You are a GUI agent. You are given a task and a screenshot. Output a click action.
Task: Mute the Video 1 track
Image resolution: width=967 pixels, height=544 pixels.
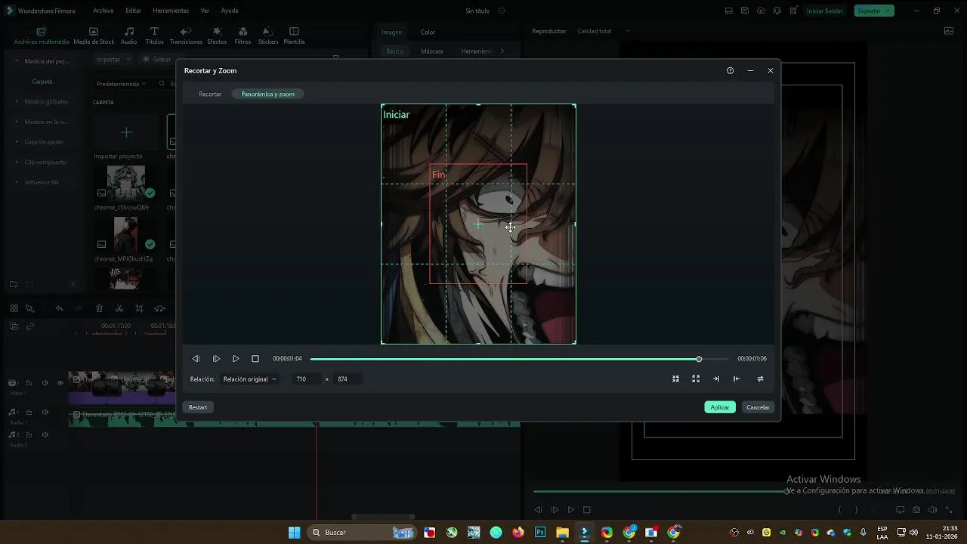pyautogui.click(x=45, y=383)
